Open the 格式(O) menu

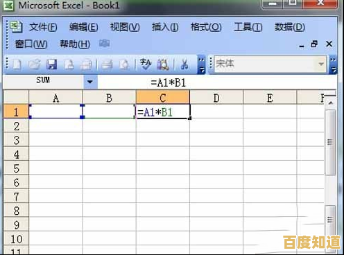point(206,27)
